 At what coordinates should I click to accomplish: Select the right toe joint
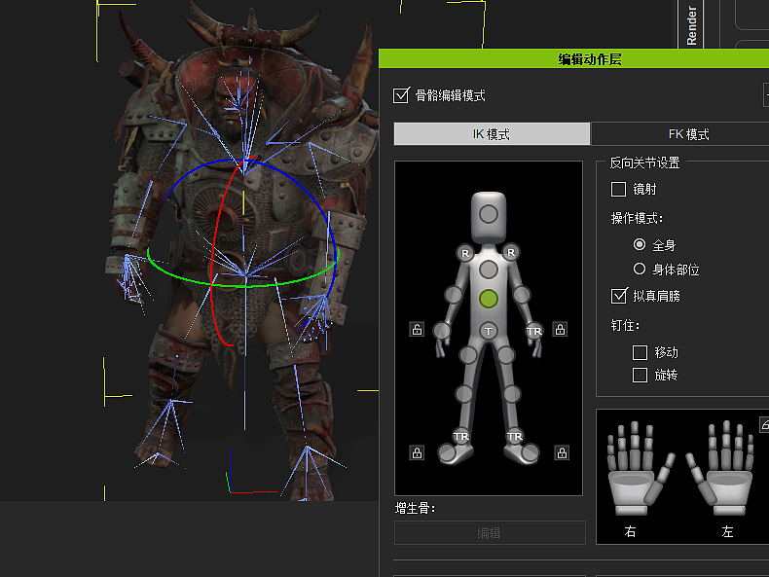447,453
